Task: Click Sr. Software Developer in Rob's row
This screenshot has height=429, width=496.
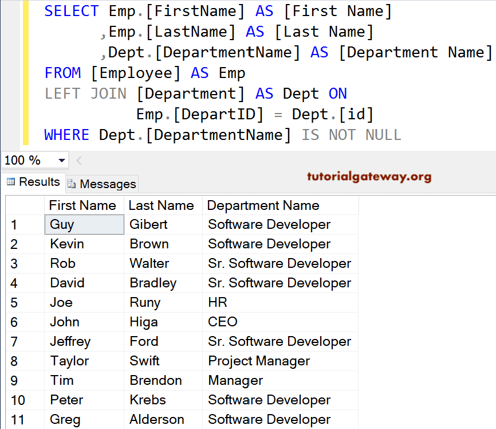Action: pyautogui.click(x=280, y=264)
